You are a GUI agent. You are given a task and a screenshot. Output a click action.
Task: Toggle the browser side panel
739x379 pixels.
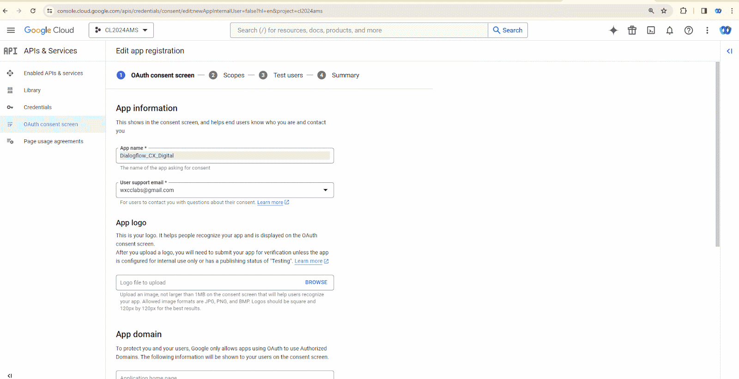704,11
